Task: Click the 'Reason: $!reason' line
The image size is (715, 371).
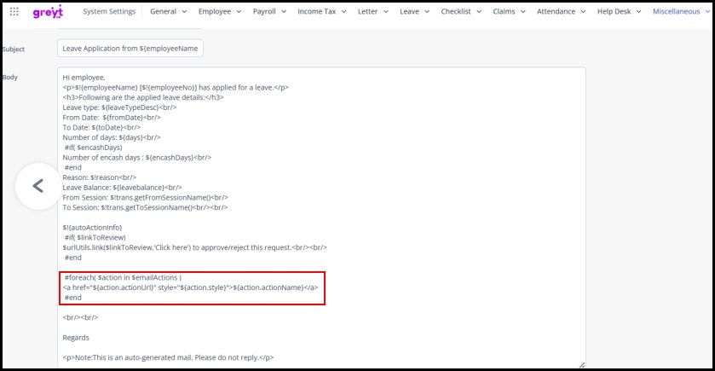Action: pos(100,177)
